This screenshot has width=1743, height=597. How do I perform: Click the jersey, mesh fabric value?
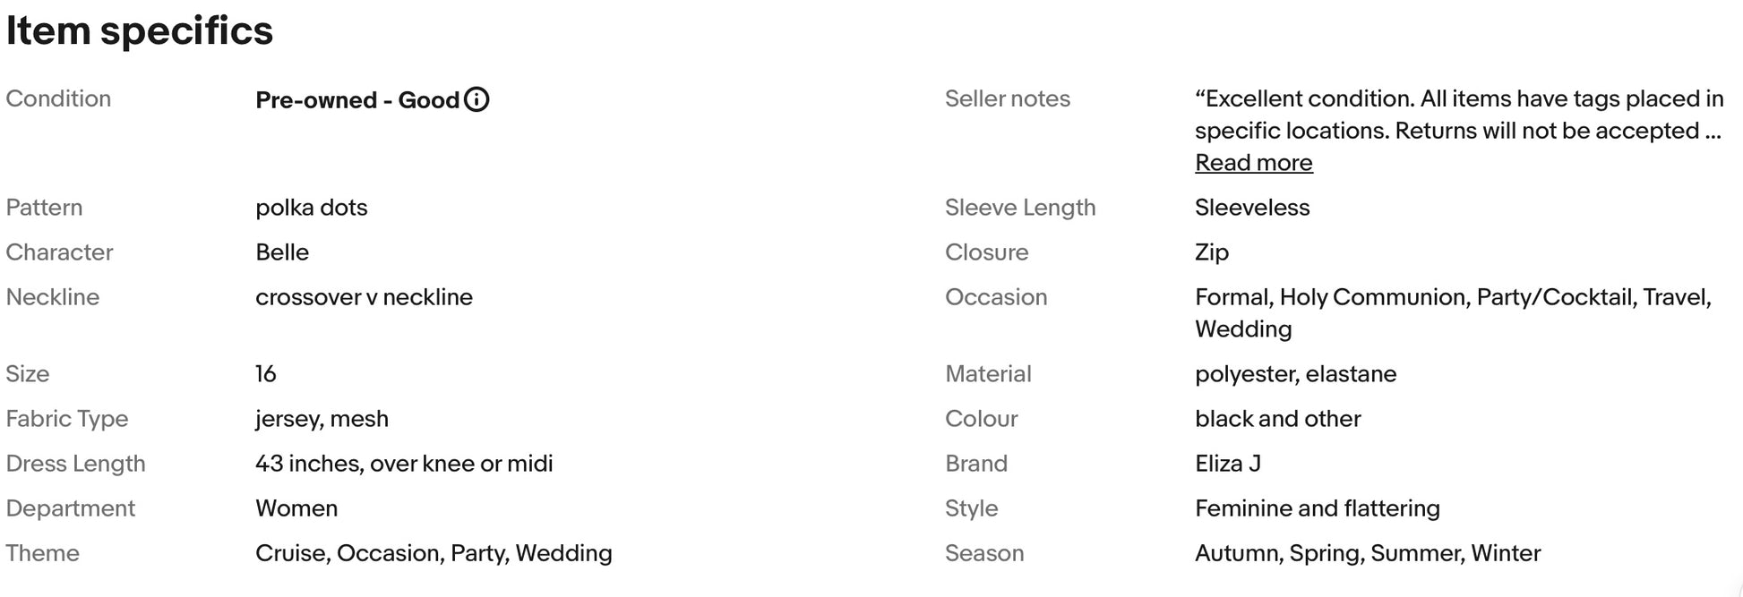[x=322, y=419]
